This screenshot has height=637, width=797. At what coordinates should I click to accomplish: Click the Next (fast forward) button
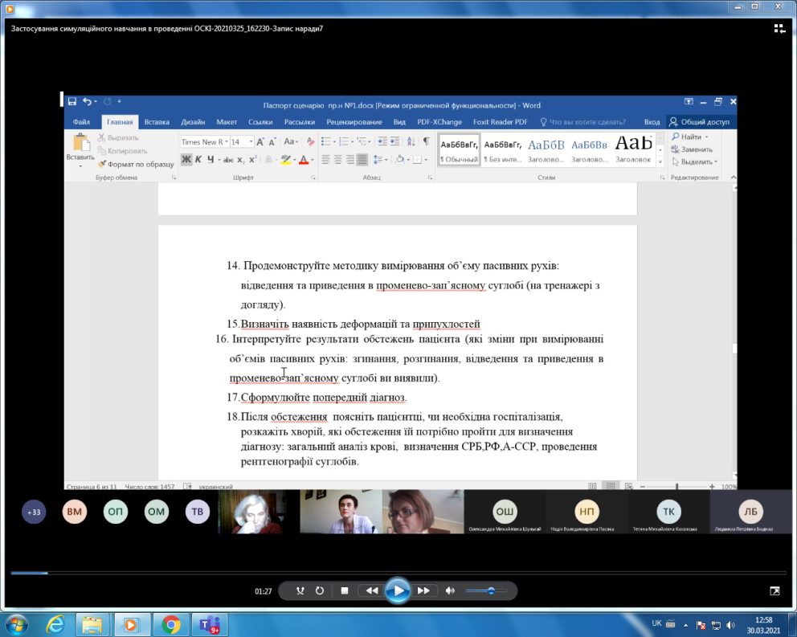tap(423, 591)
